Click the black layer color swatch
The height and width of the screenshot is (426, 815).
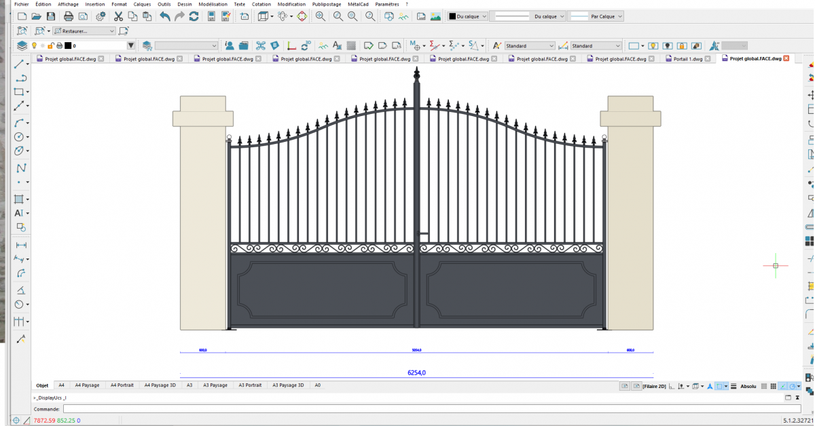click(x=68, y=45)
